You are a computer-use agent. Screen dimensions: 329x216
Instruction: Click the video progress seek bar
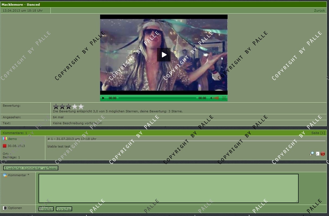pyautogui.click(x=157, y=98)
